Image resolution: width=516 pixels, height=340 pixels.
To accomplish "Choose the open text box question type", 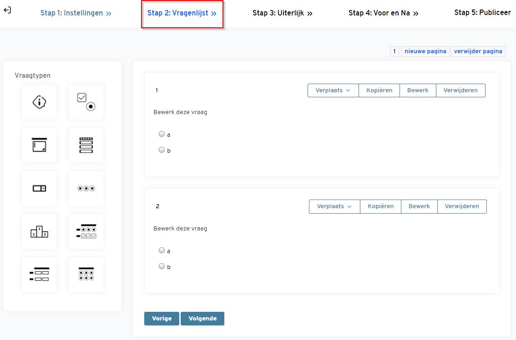I will click(x=40, y=145).
